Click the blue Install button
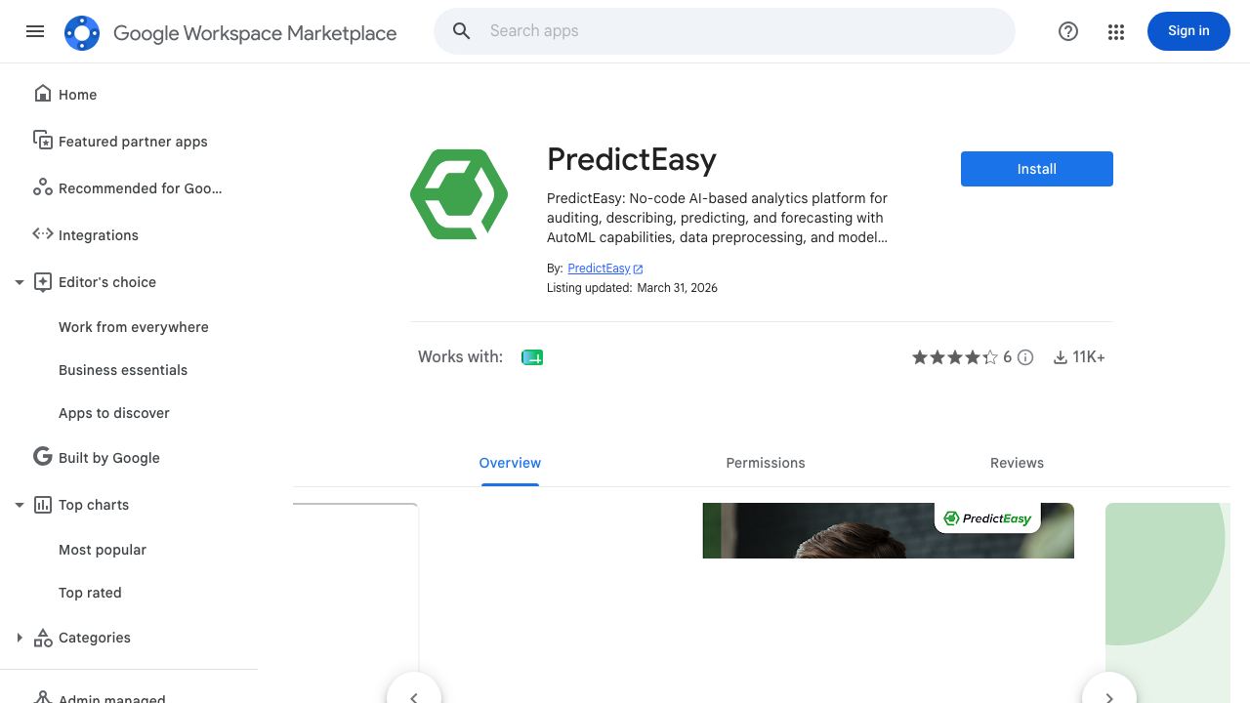The width and height of the screenshot is (1250, 703). 1037,169
